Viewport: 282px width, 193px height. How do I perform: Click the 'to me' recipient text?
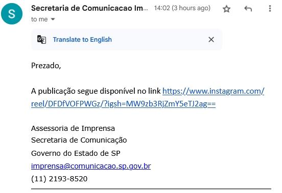tap(39, 19)
